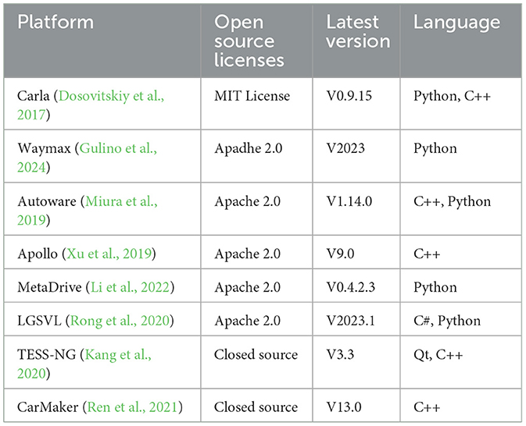Click the Autoware platform name

(x=47, y=201)
